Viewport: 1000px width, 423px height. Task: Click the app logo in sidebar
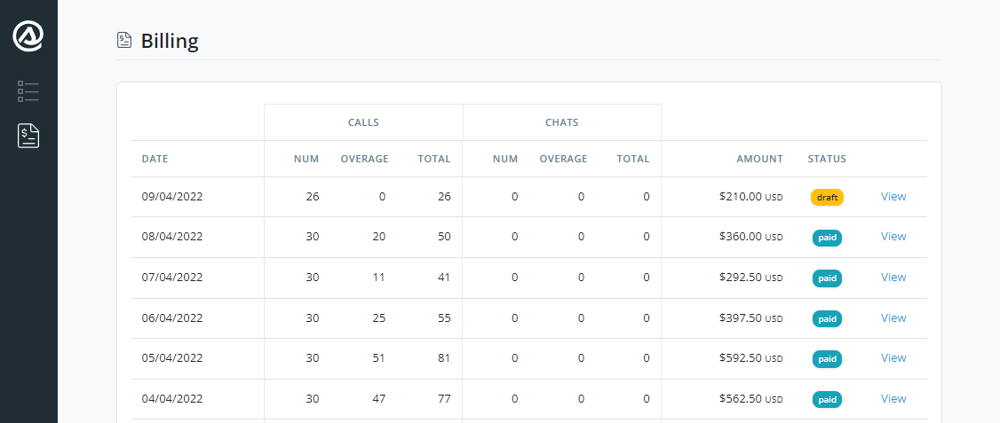pos(28,35)
